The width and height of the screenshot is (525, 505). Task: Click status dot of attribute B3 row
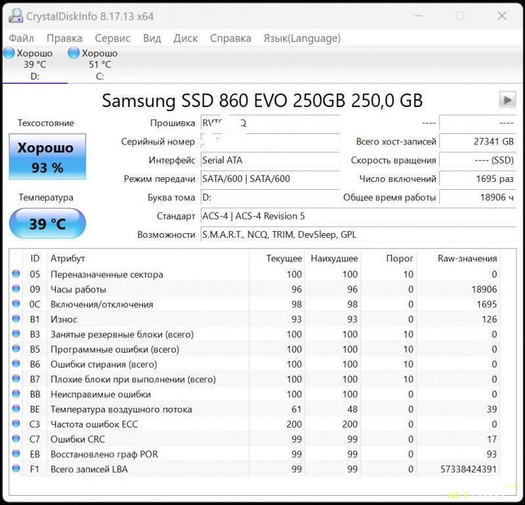point(16,334)
